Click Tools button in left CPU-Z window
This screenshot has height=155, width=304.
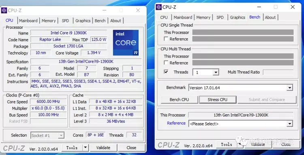coord(72,148)
